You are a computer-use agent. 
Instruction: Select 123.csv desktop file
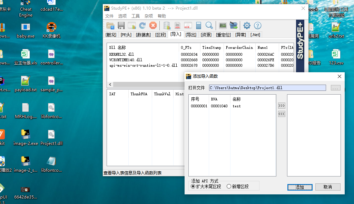pos(336,57)
